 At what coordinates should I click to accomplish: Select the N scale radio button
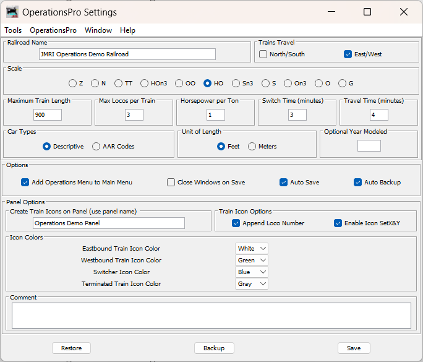coord(95,83)
